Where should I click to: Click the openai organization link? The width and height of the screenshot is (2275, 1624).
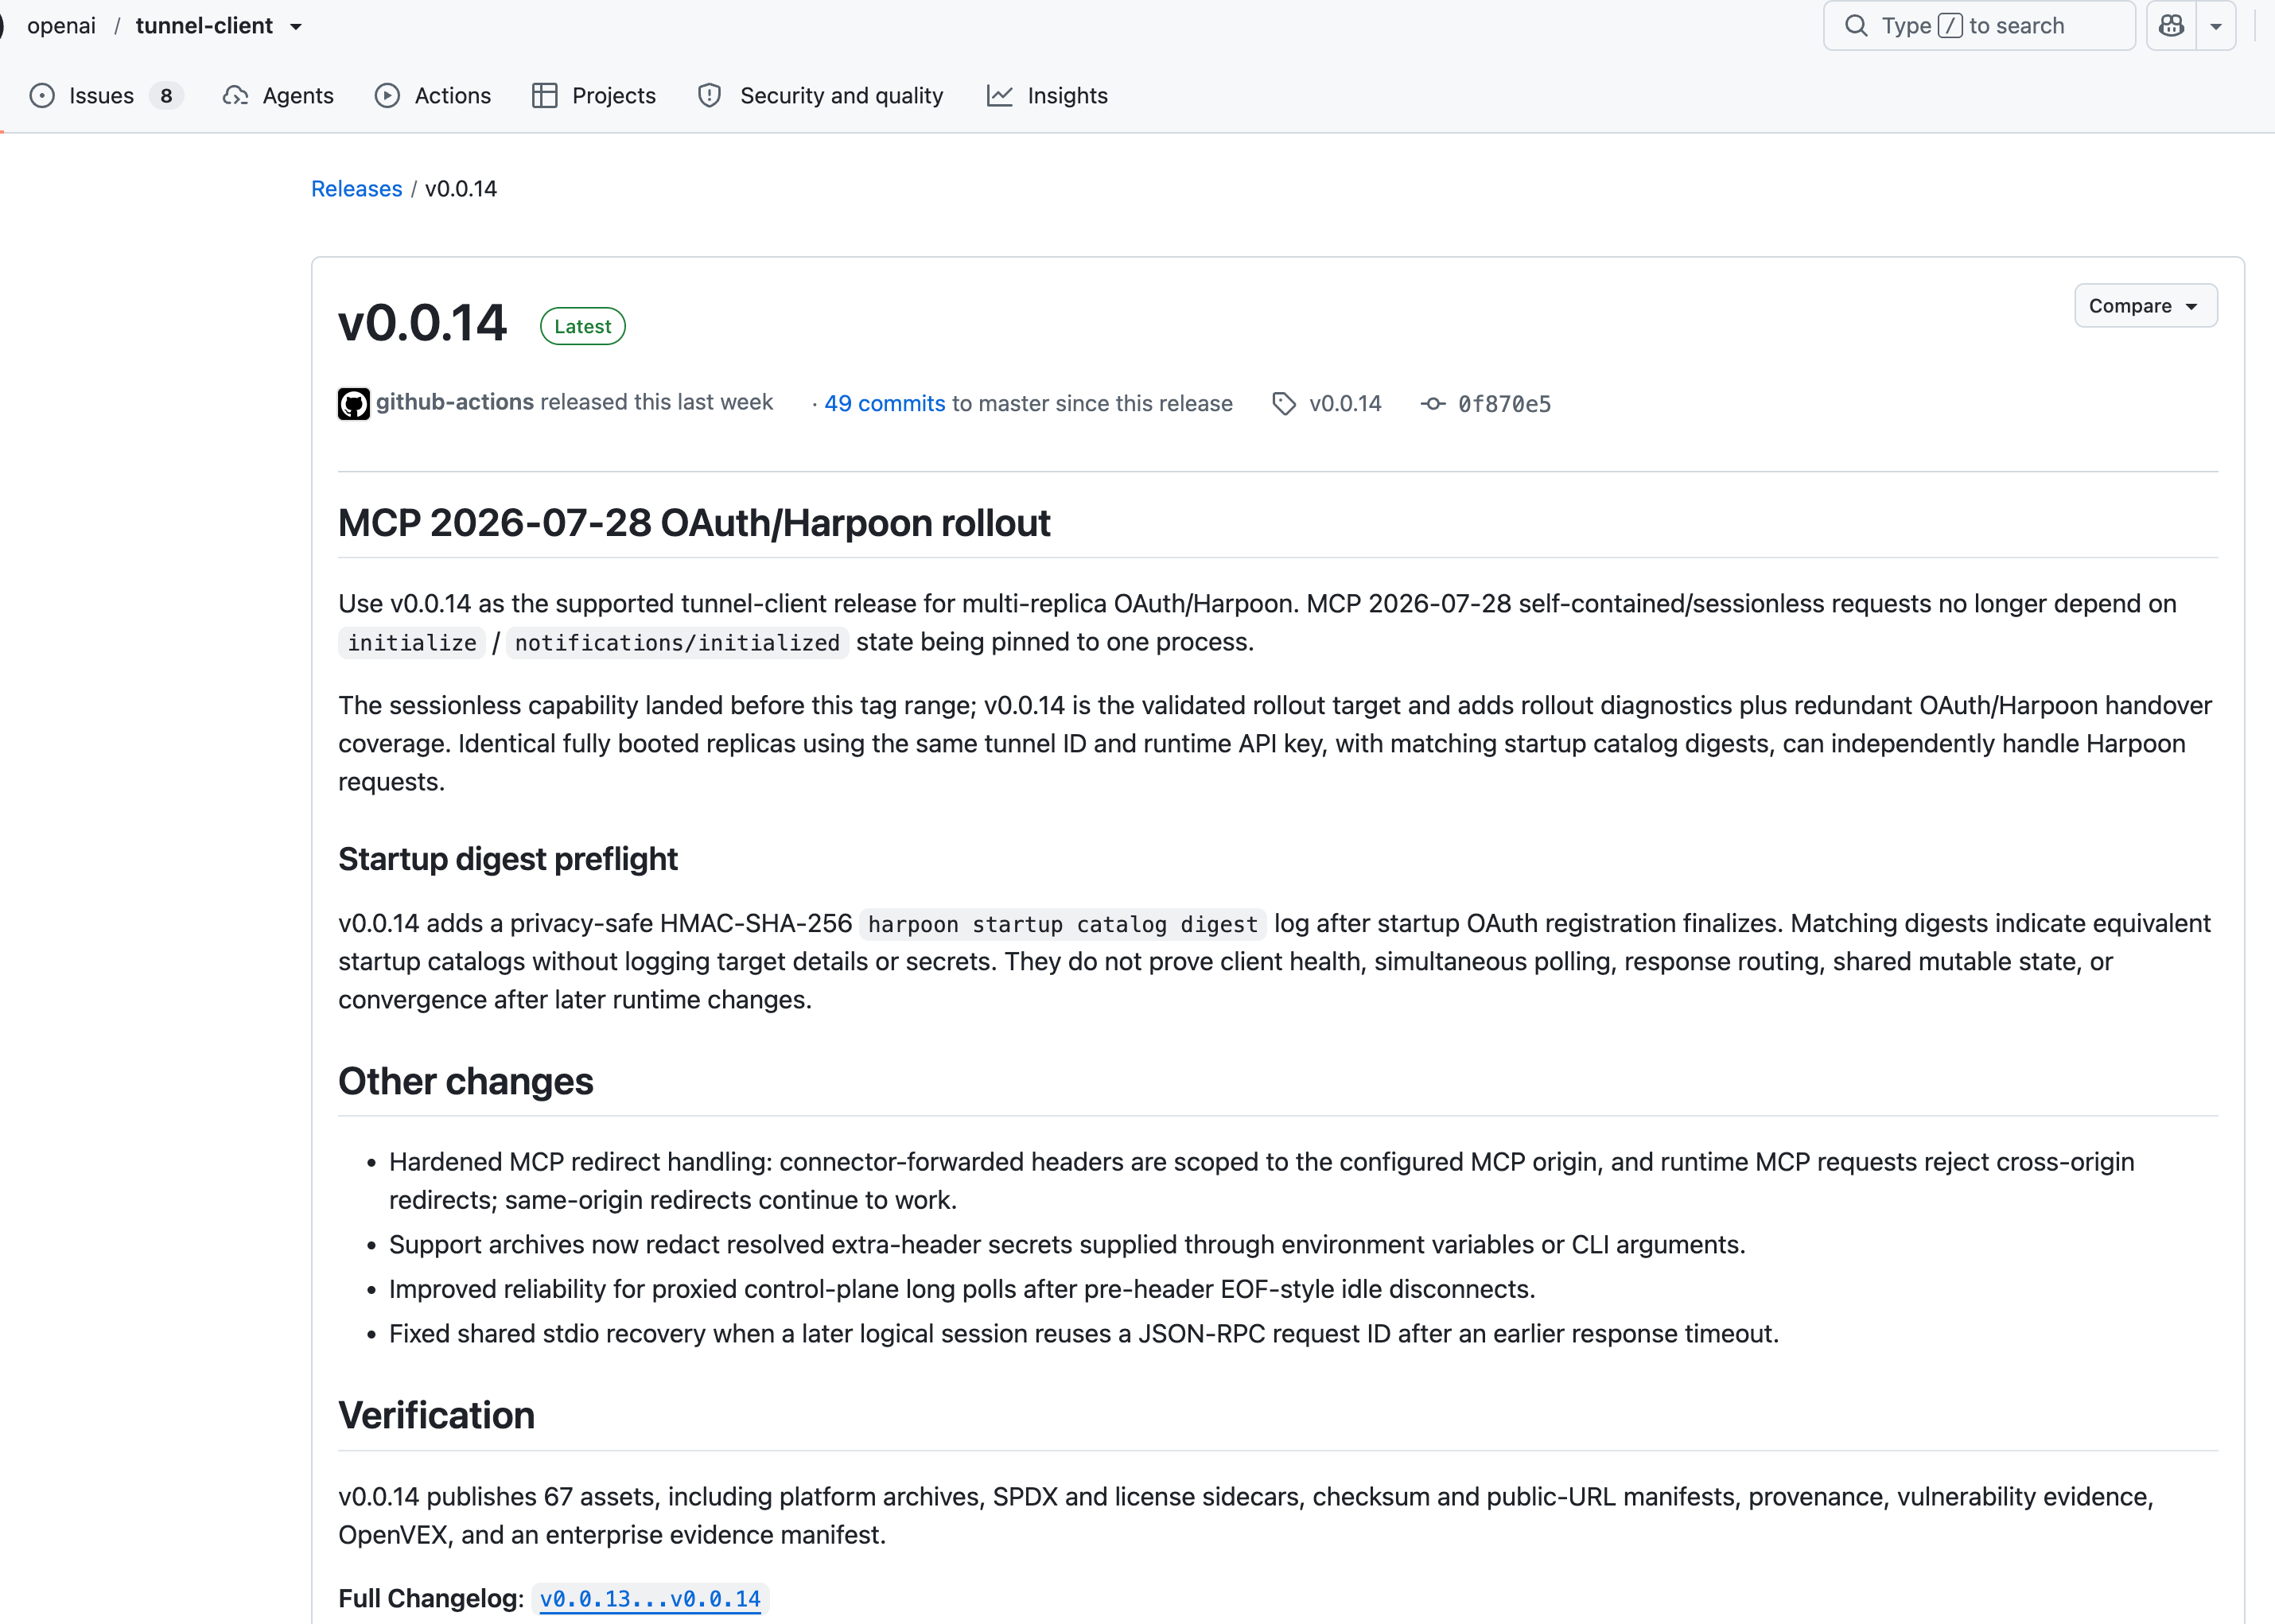click(x=61, y=26)
